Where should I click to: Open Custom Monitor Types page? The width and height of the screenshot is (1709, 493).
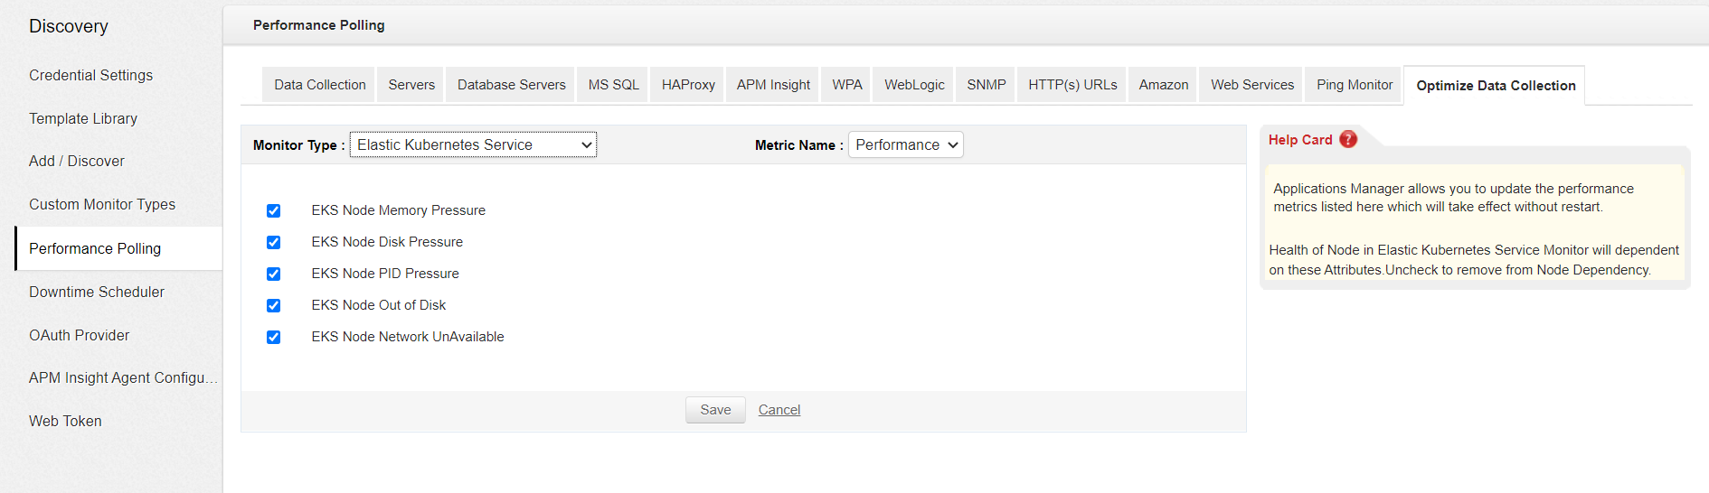(x=102, y=204)
